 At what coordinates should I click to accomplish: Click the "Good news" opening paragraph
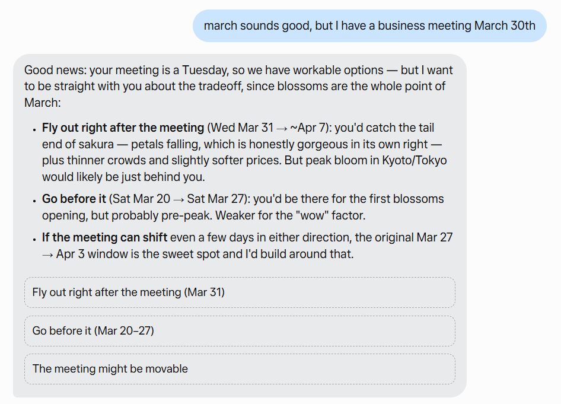tap(238, 86)
